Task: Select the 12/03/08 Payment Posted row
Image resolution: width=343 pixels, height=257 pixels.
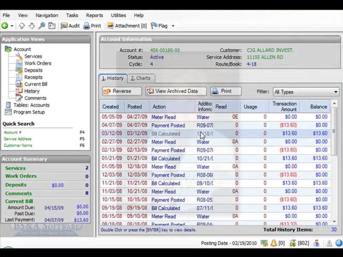Action: coord(215,175)
